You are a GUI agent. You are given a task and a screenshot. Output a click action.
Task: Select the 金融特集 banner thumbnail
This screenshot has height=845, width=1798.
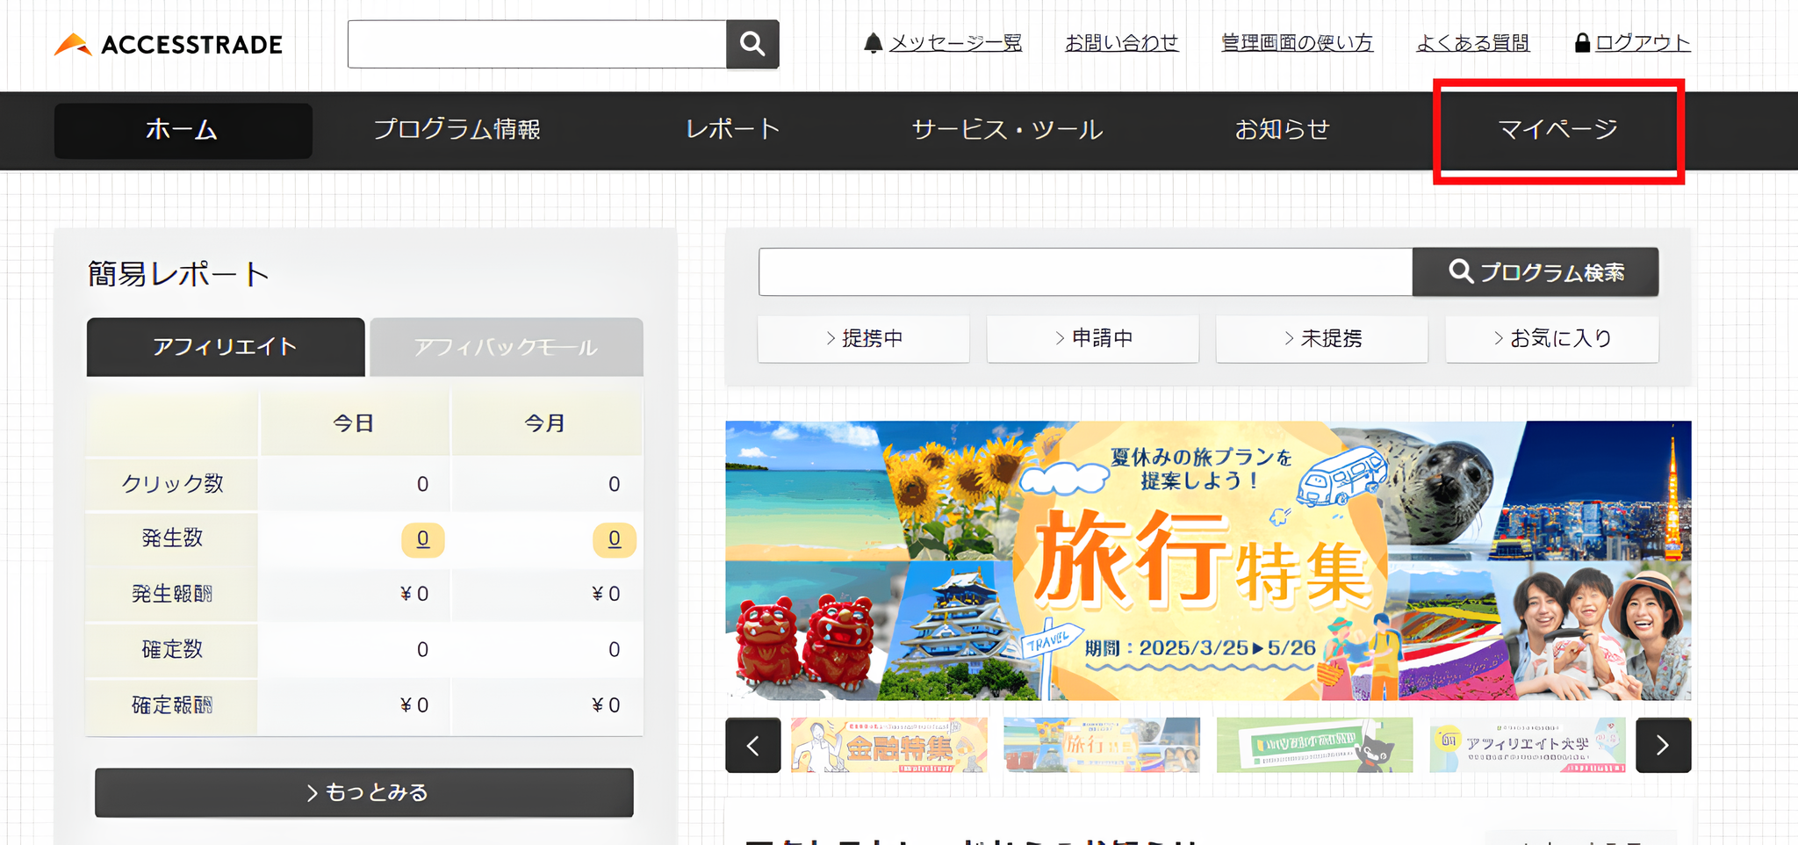point(888,746)
